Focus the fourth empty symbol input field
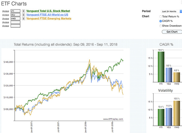 coord(15,22)
